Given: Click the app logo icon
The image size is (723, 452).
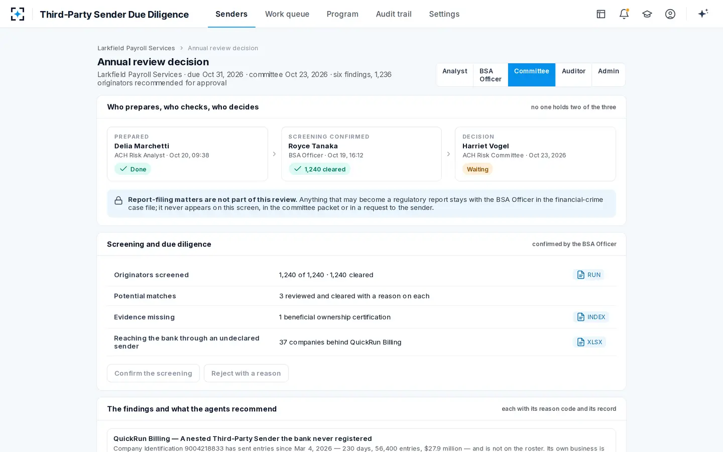Looking at the screenshot, I should [x=18, y=14].
